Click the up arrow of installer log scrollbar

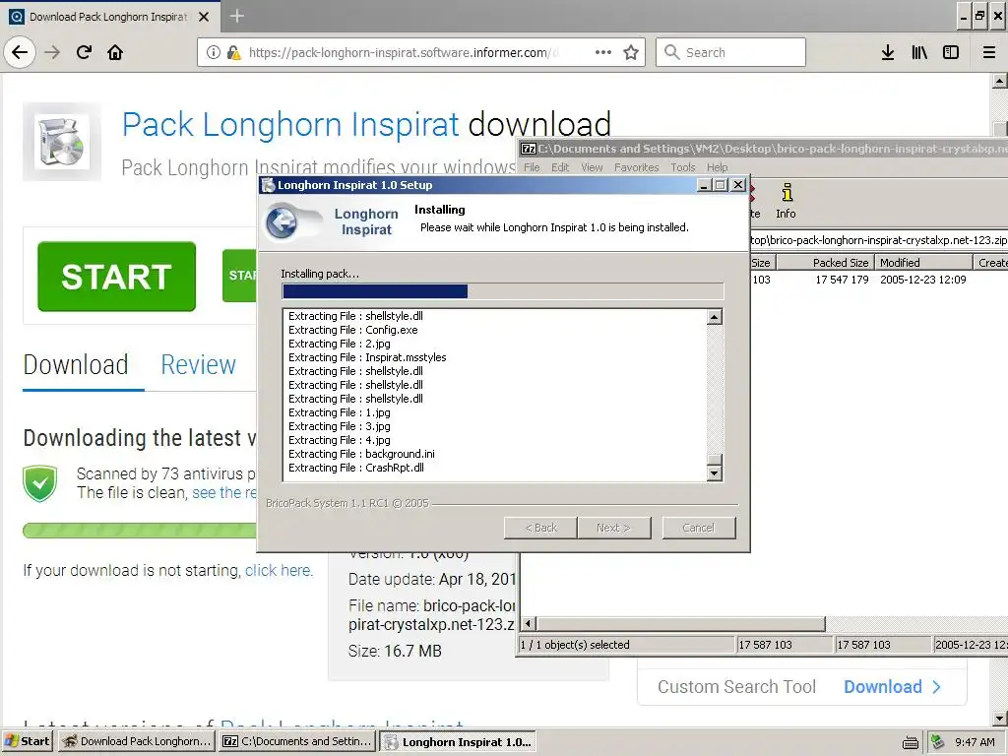(715, 317)
